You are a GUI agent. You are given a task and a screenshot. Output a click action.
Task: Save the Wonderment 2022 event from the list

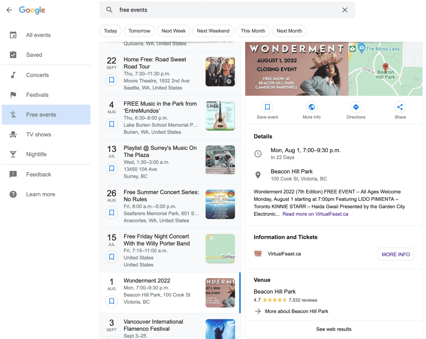pyautogui.click(x=111, y=301)
